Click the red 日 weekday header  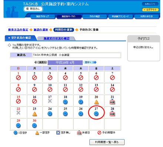click(18, 68)
